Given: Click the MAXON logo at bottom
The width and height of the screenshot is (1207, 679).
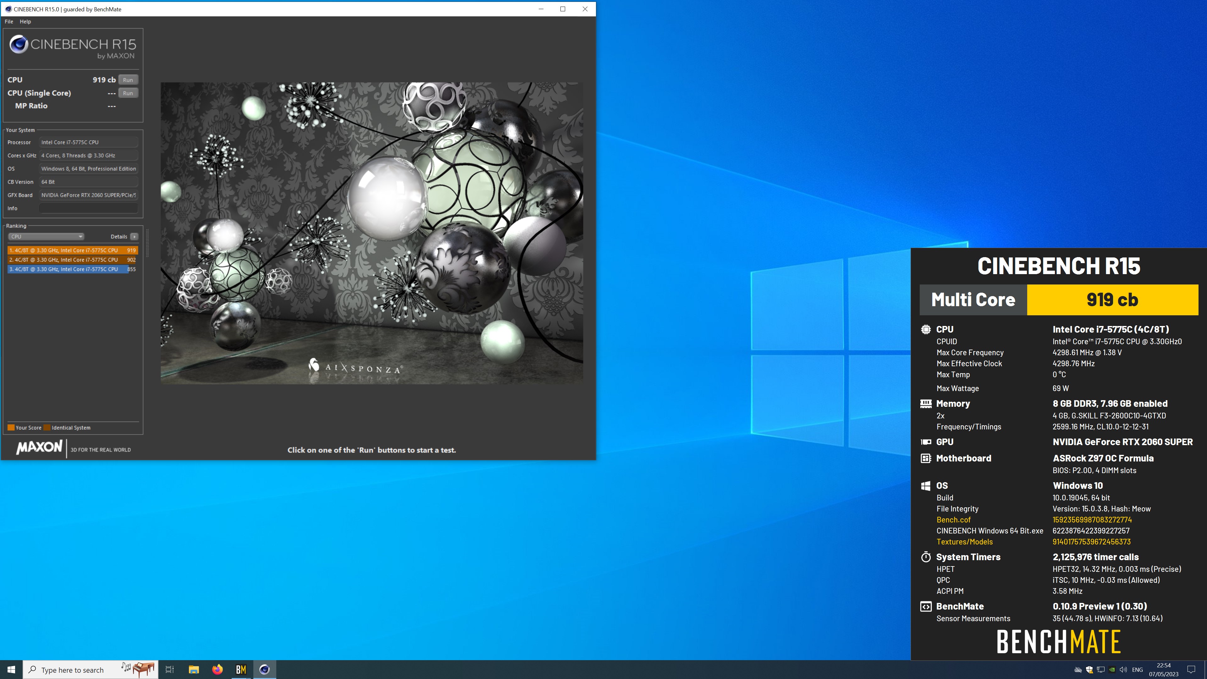Looking at the screenshot, I should click(x=39, y=447).
